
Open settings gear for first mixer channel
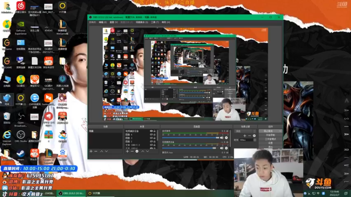tap(226, 138)
